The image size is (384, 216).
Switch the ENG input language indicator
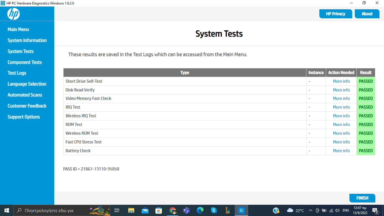[x=346, y=210]
